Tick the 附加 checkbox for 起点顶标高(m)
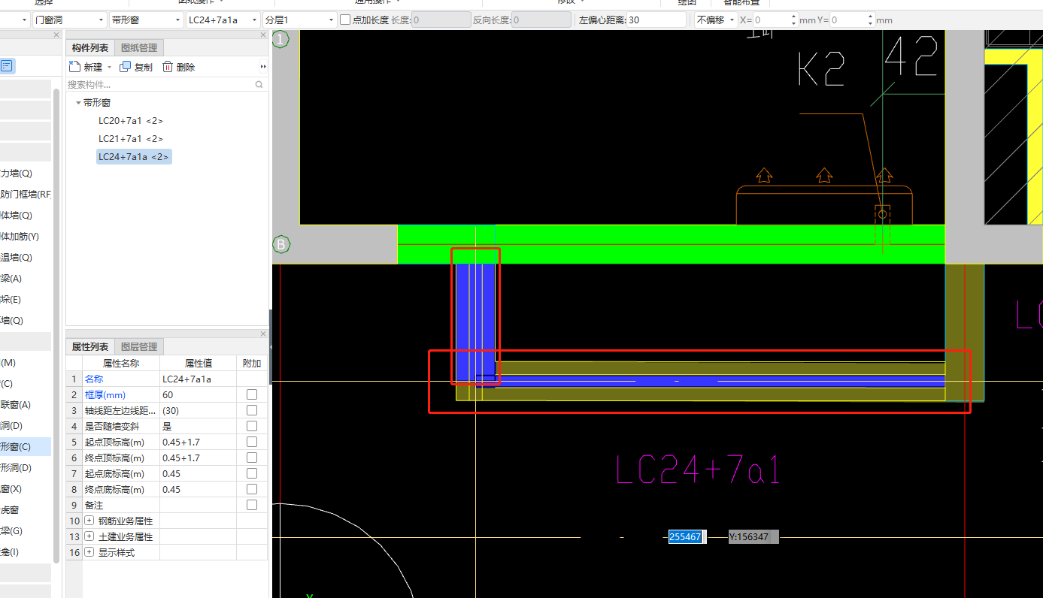Screen dimensions: 1043x598 252,442
